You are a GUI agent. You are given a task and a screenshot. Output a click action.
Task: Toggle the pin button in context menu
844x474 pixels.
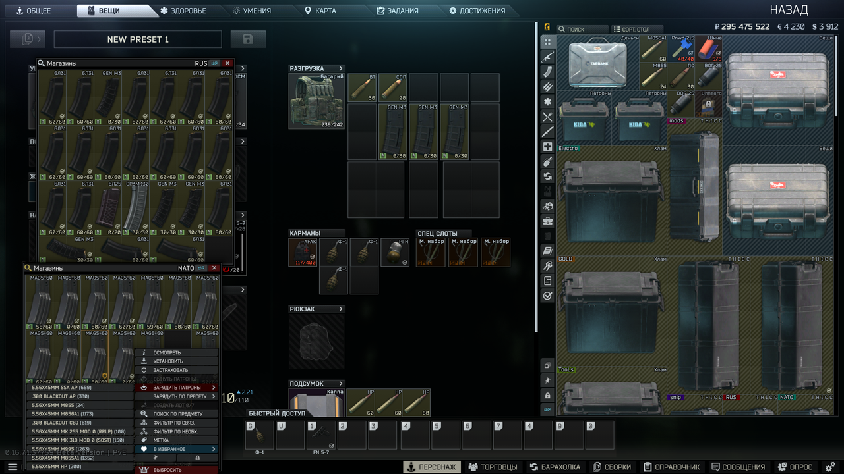(156, 458)
